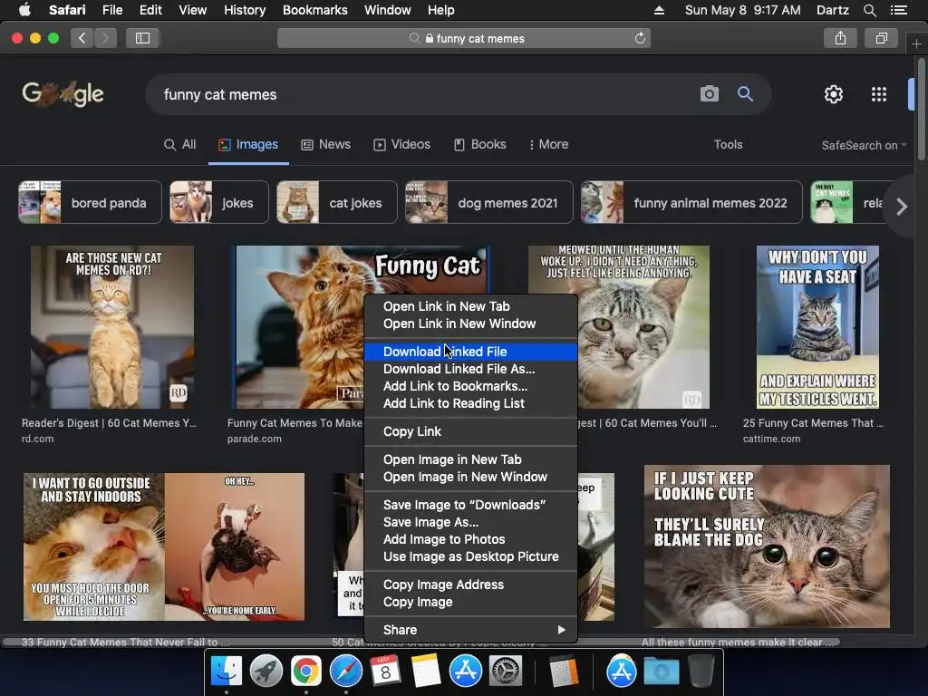Viewport: 928px width, 696px height.
Task: Open App Store next to Notes in dock
Action: click(465, 672)
